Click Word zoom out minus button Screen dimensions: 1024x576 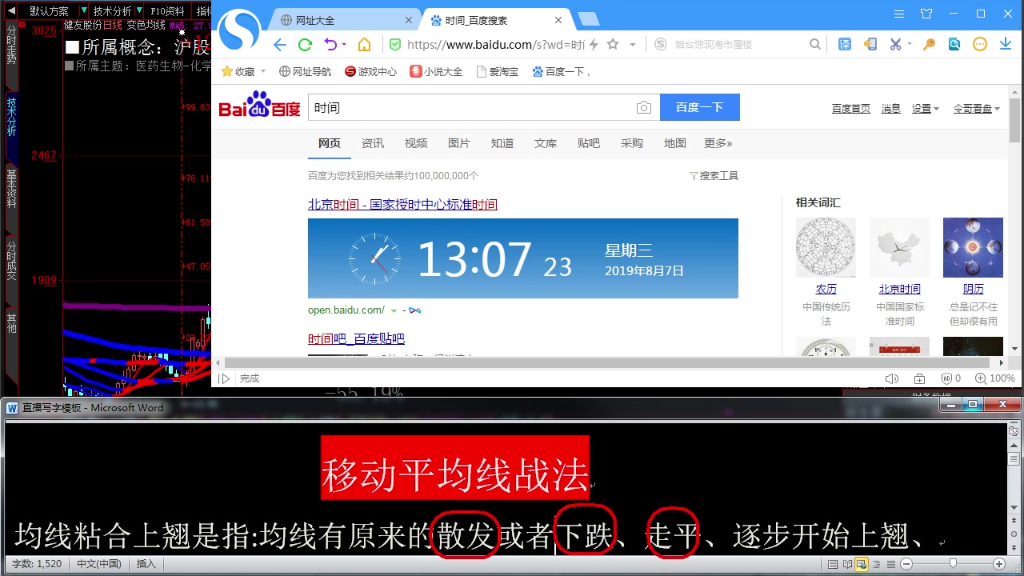point(908,564)
